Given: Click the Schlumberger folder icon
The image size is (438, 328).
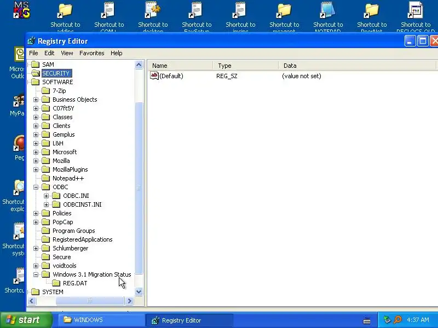Looking at the screenshot, I should (x=46, y=248).
